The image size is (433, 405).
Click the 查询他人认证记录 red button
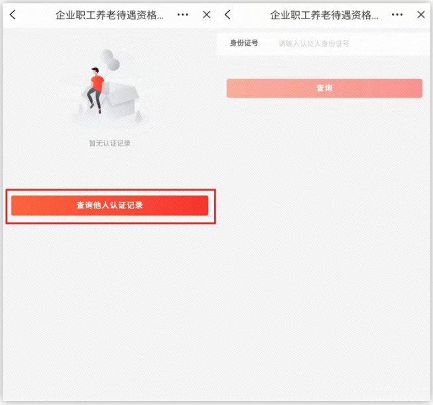(x=109, y=206)
